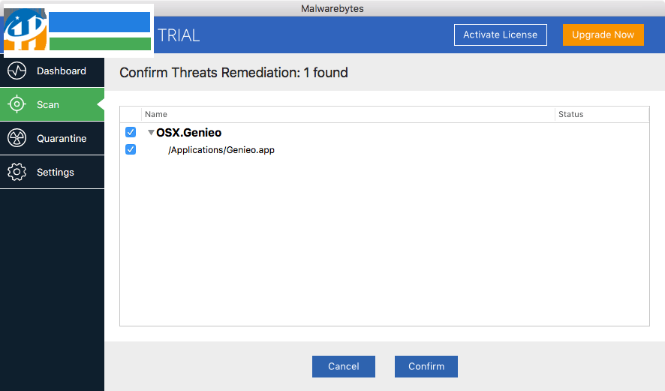Go to the Quarantine section label
Screen dimensions: 665x391
coord(62,139)
